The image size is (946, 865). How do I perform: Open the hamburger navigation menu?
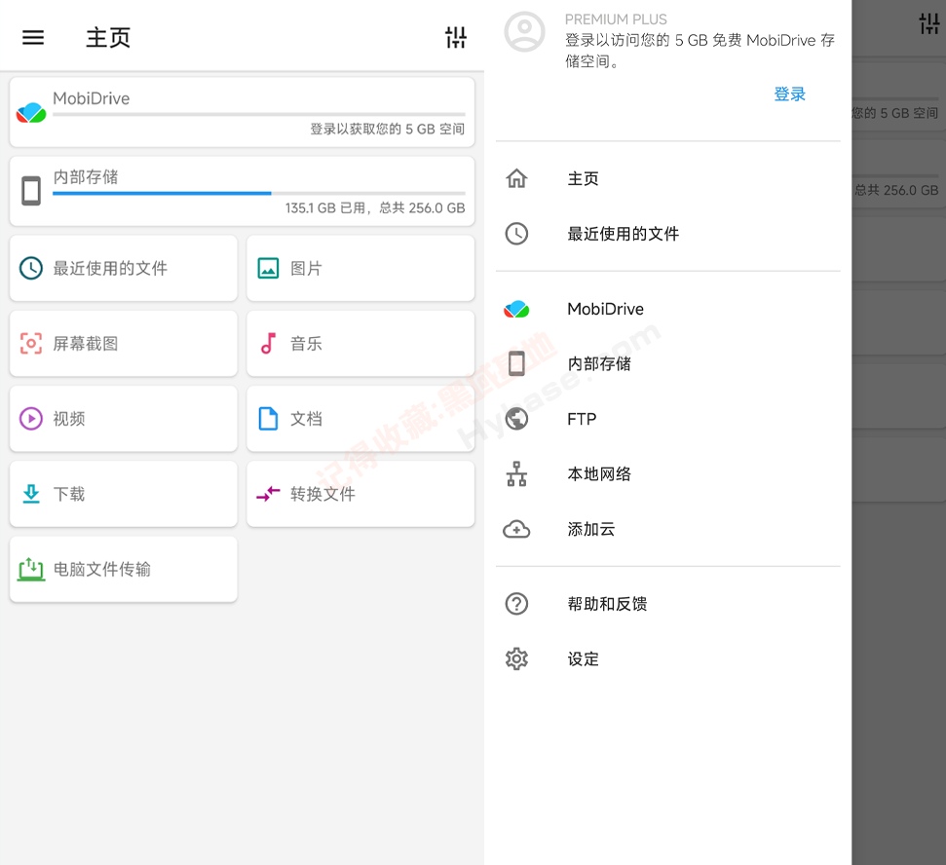click(x=33, y=37)
